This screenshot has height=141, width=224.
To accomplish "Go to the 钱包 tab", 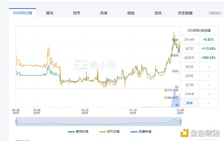I will pos(131,13).
